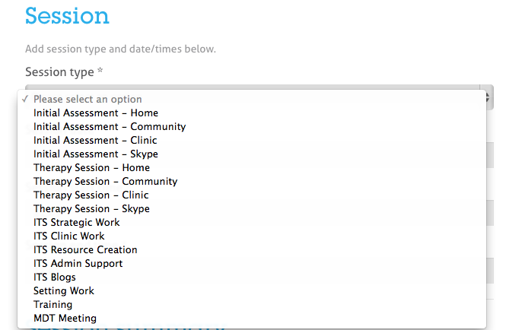Viewport: 522px width, 330px height.
Task: Choose ITS Admin Support
Action: tap(78, 264)
